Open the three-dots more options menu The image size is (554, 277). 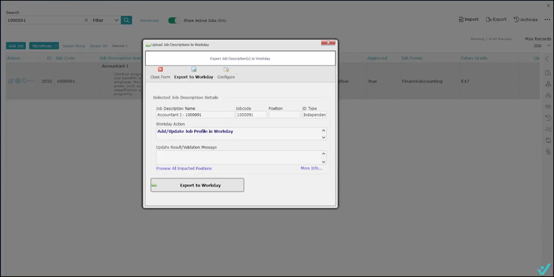click(547, 20)
